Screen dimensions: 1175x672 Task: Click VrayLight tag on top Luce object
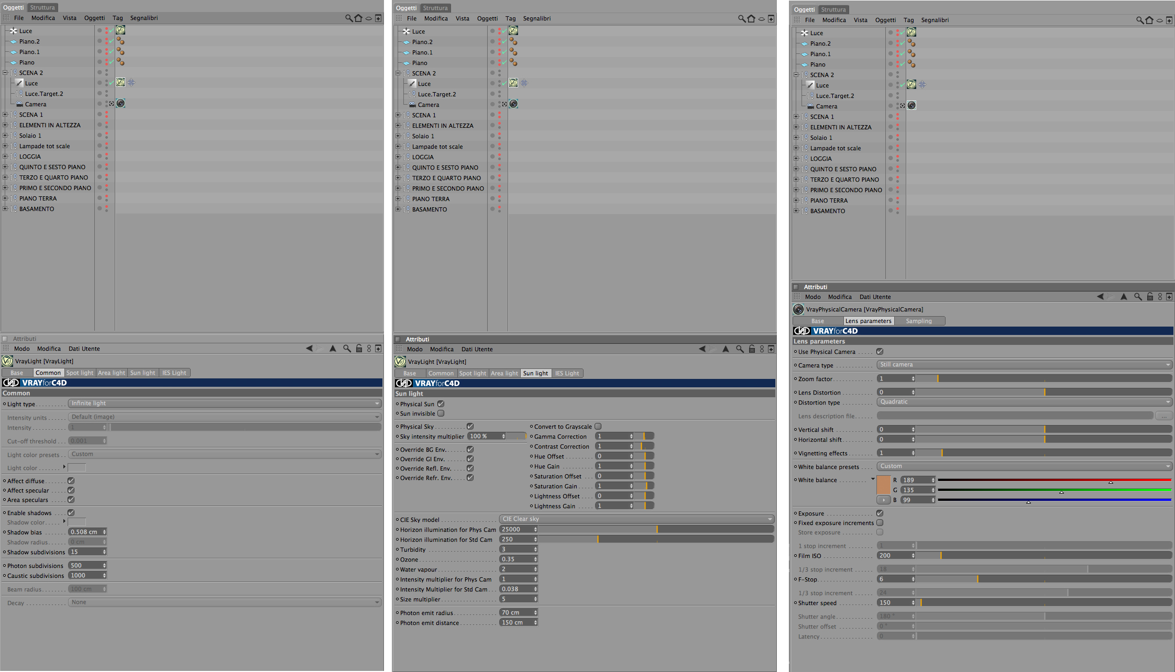coord(120,30)
